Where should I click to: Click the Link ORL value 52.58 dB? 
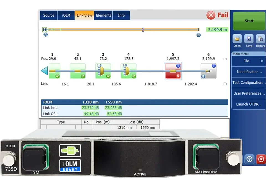tap(114, 114)
